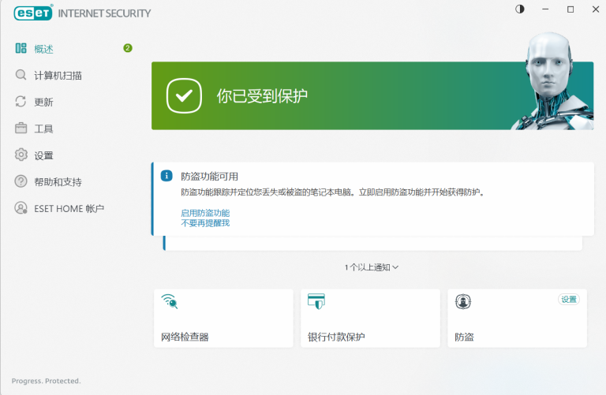Expand the 1个以上通知 notifications list
The width and height of the screenshot is (606, 395).
(372, 267)
